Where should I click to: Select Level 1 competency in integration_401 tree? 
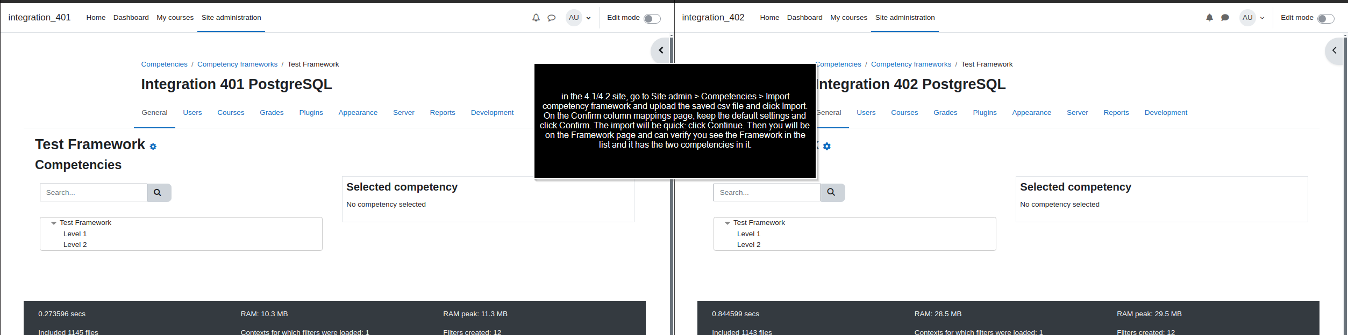(x=75, y=234)
